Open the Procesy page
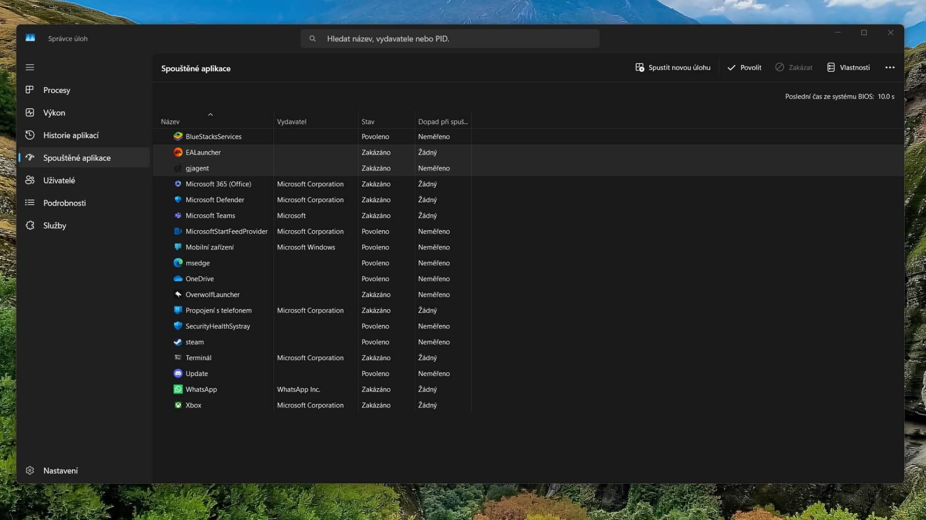 [x=56, y=90]
